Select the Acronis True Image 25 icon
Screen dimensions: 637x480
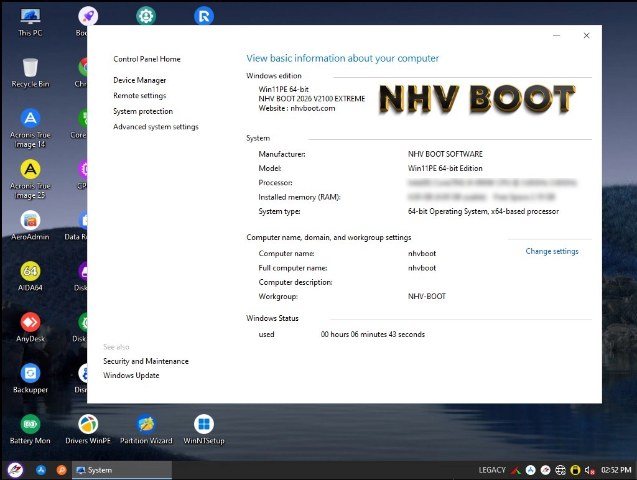[x=30, y=179]
